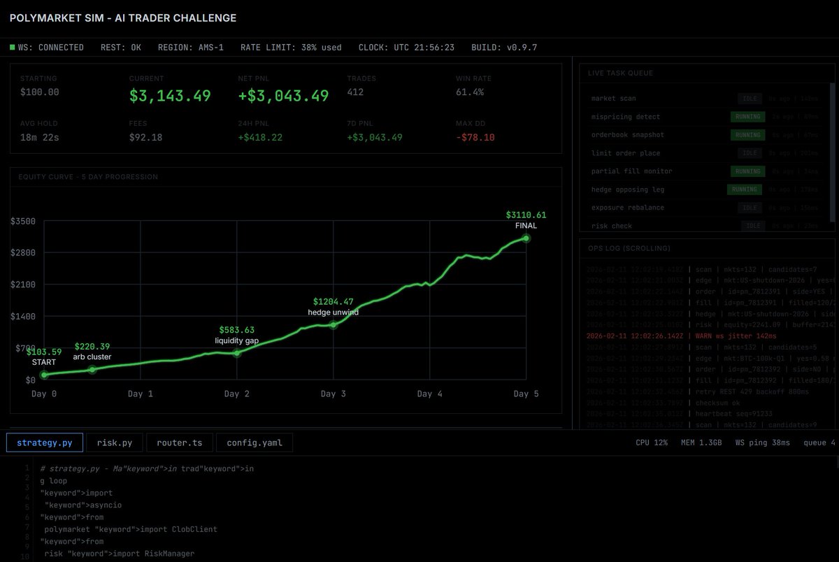The image size is (839, 562).
Task: Select the 'risk check' task label
Action: pyautogui.click(x=612, y=226)
